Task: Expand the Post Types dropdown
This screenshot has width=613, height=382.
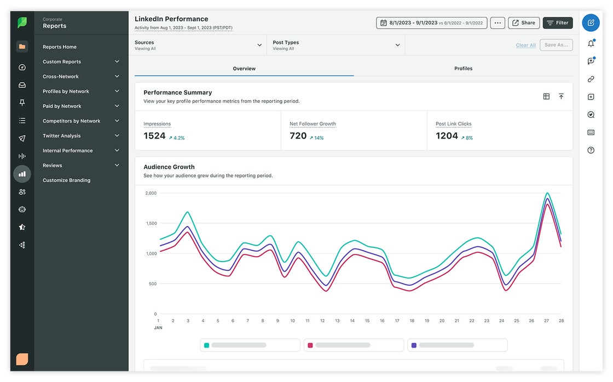Action: coord(398,45)
